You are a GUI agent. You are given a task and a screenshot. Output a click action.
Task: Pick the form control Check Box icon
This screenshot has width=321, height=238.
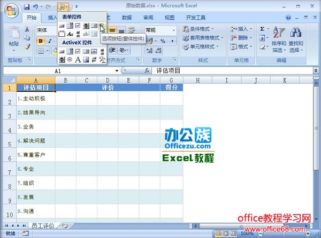tap(78, 26)
